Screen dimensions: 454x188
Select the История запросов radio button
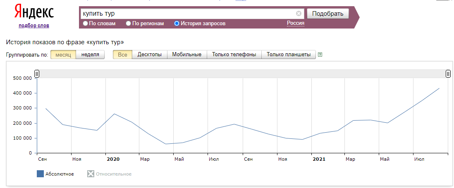point(177,24)
